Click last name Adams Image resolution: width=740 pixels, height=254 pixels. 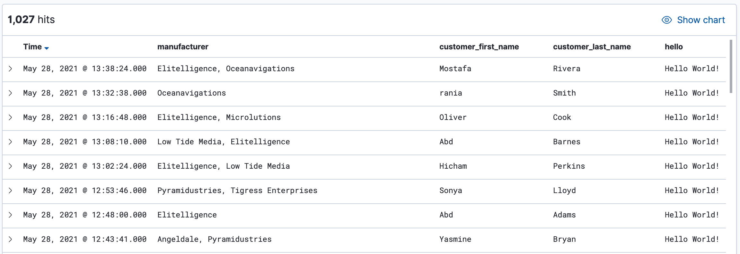tap(564, 215)
